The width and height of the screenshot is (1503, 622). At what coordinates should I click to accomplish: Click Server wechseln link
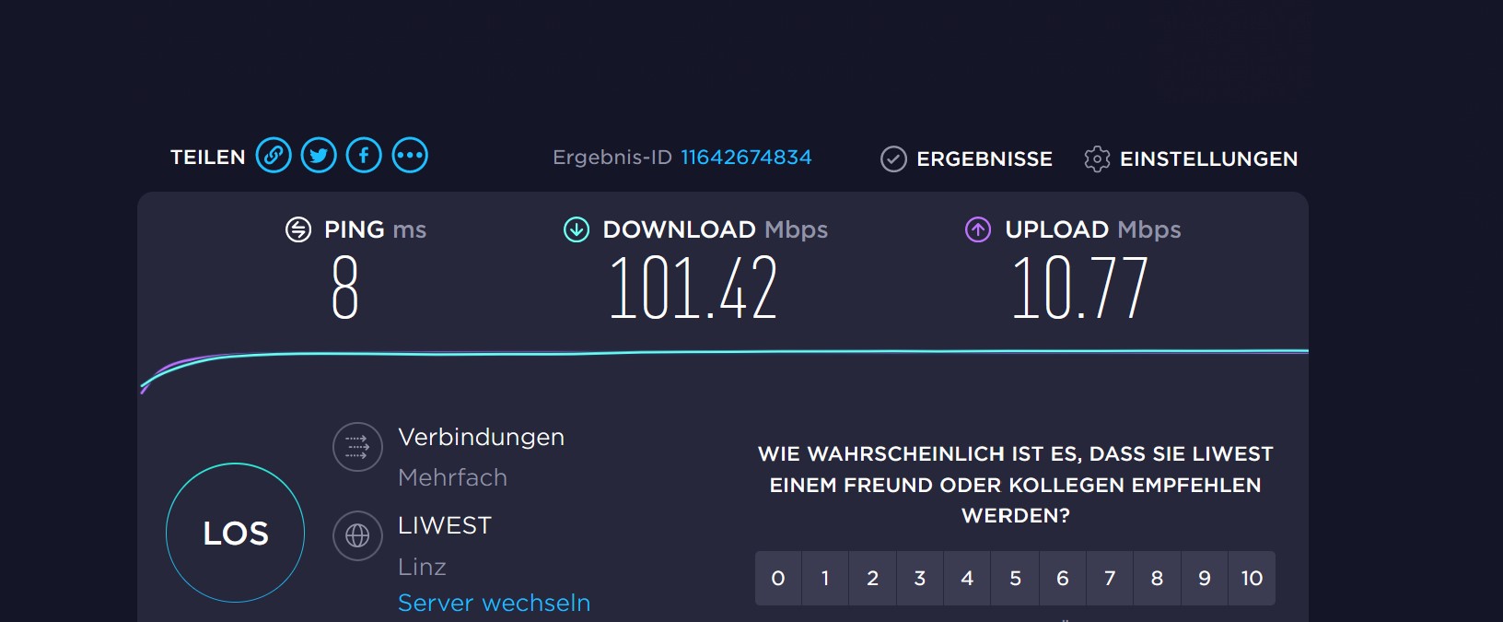click(x=494, y=603)
